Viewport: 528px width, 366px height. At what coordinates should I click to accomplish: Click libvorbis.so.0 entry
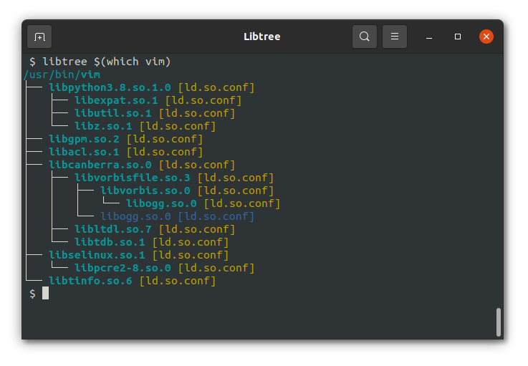pyautogui.click(x=145, y=191)
